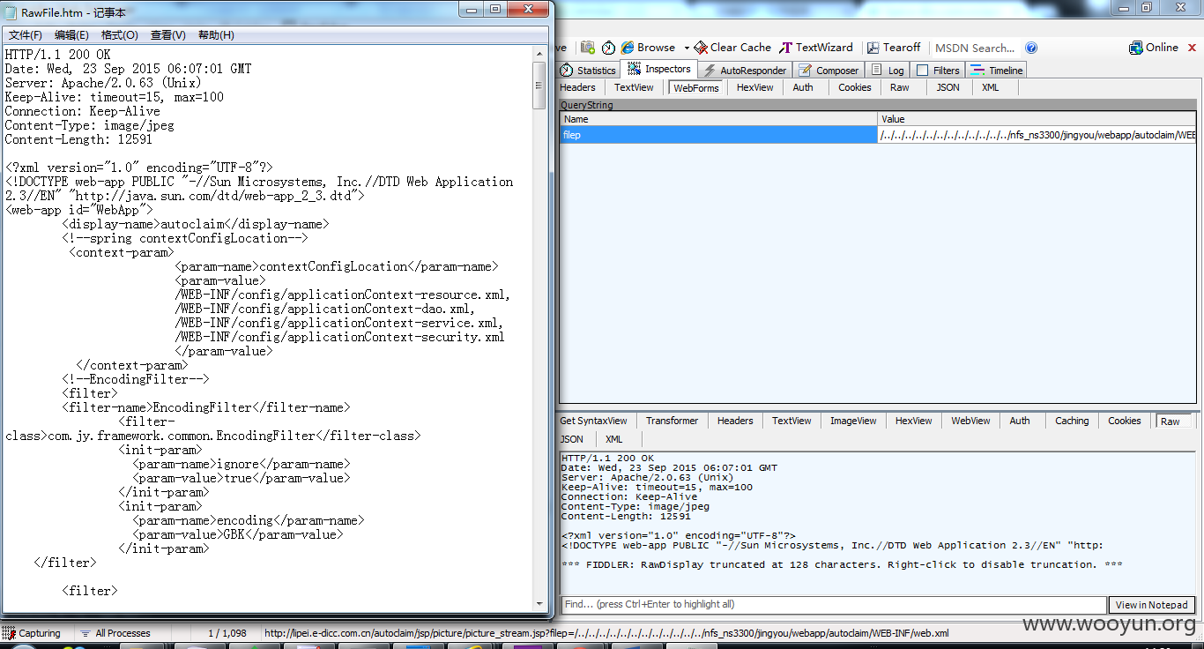Select request Headers inspector tab
The height and width of the screenshot is (649, 1204).
click(578, 87)
